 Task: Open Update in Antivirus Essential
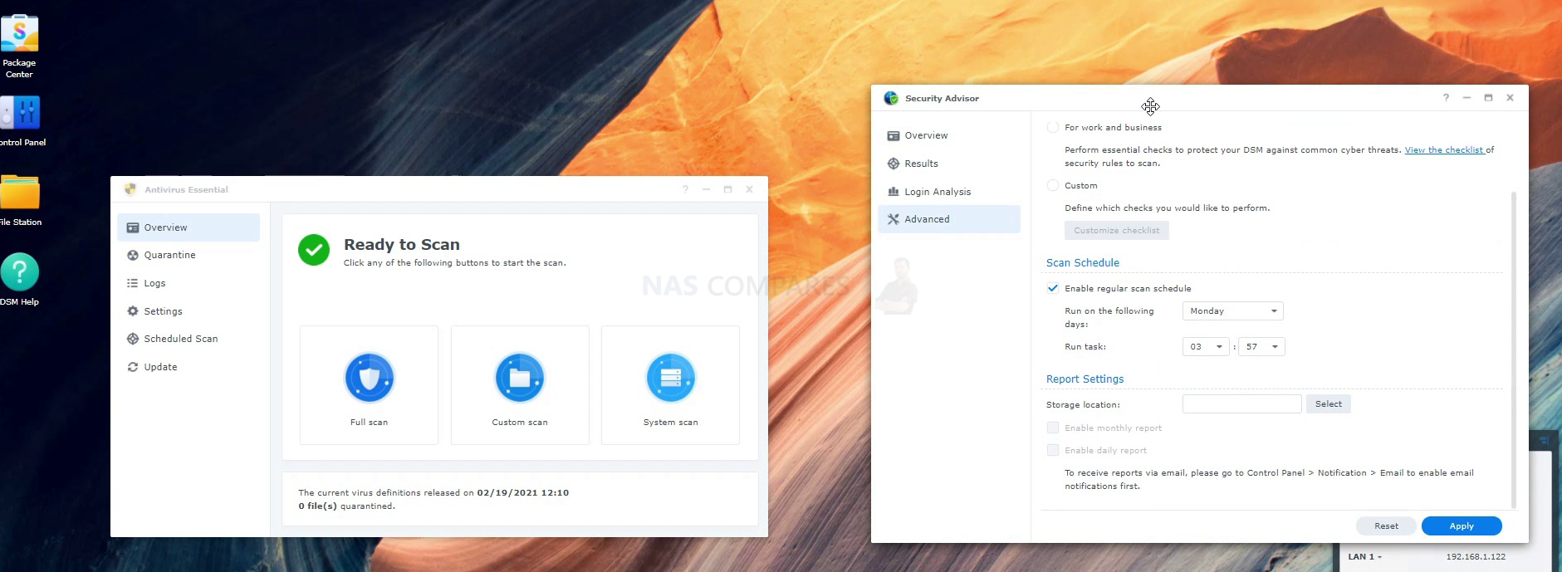[x=189, y=367]
